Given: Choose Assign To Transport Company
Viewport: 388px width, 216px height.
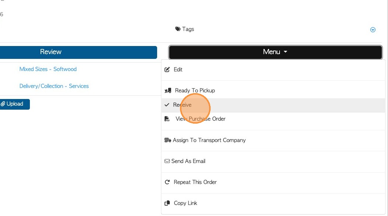Looking at the screenshot, I should coord(209,140).
